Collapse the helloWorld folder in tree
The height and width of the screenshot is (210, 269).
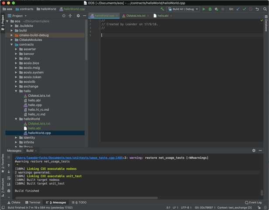[x=16, y=119]
